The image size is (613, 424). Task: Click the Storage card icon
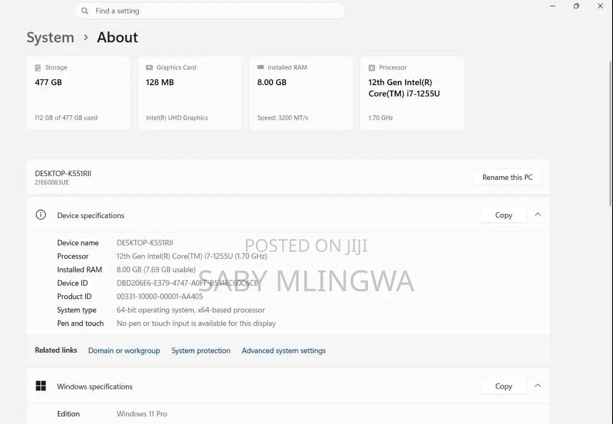(x=38, y=68)
